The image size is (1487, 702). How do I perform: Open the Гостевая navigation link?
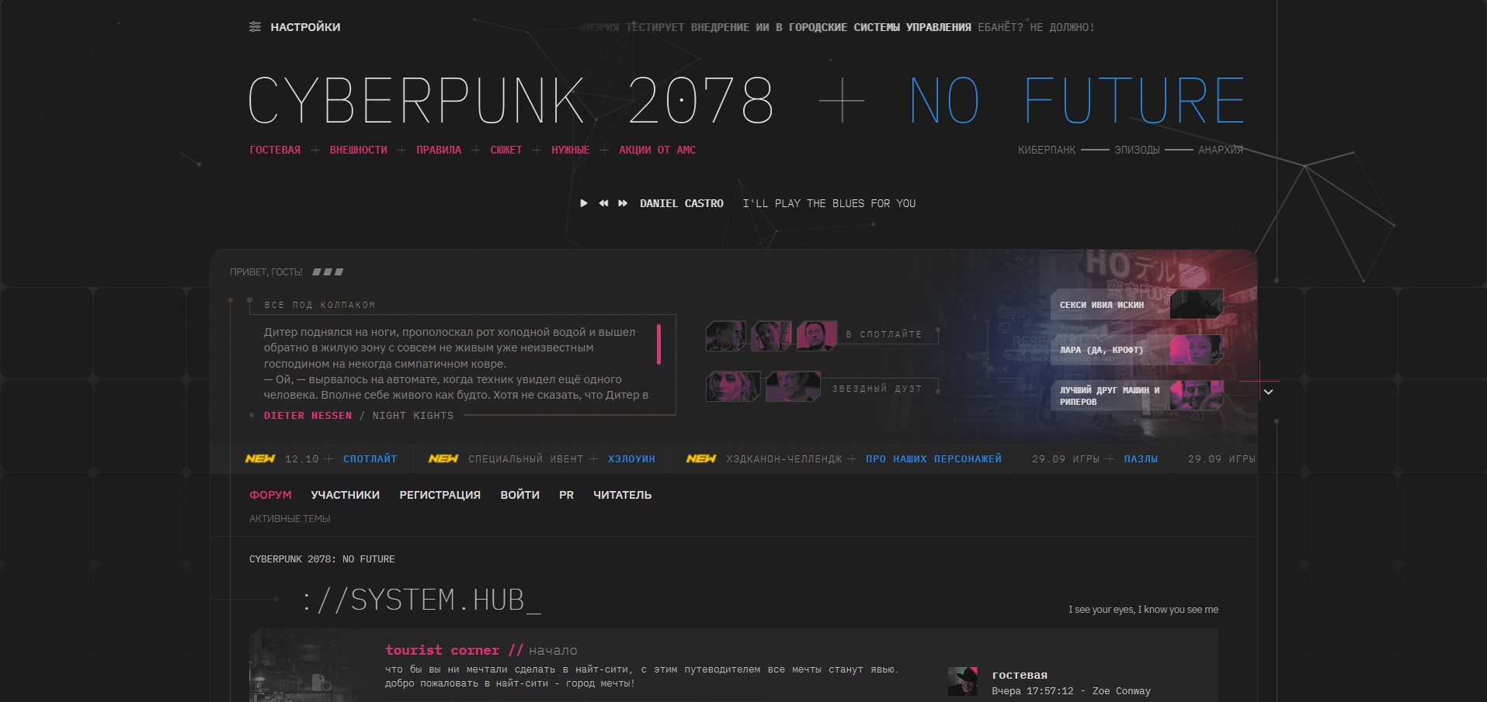(275, 150)
